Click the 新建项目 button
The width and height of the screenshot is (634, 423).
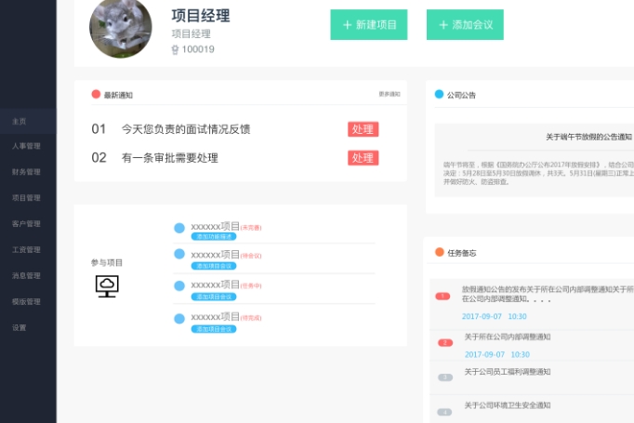pos(369,25)
